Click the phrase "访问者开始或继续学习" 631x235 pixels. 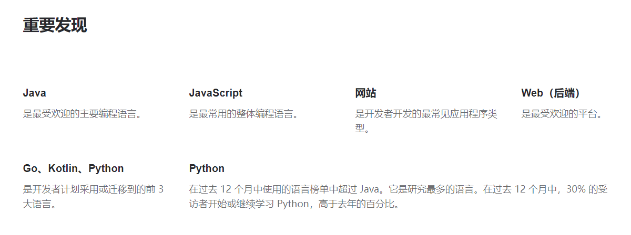232,204
